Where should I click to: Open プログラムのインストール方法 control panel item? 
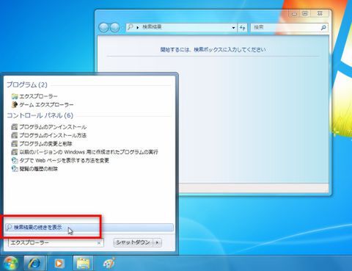point(49,135)
